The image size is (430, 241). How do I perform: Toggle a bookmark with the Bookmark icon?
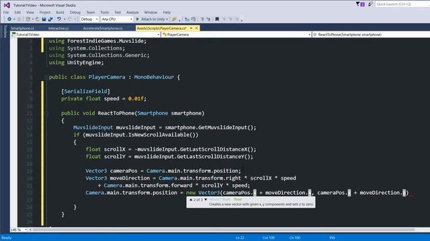click(217, 19)
